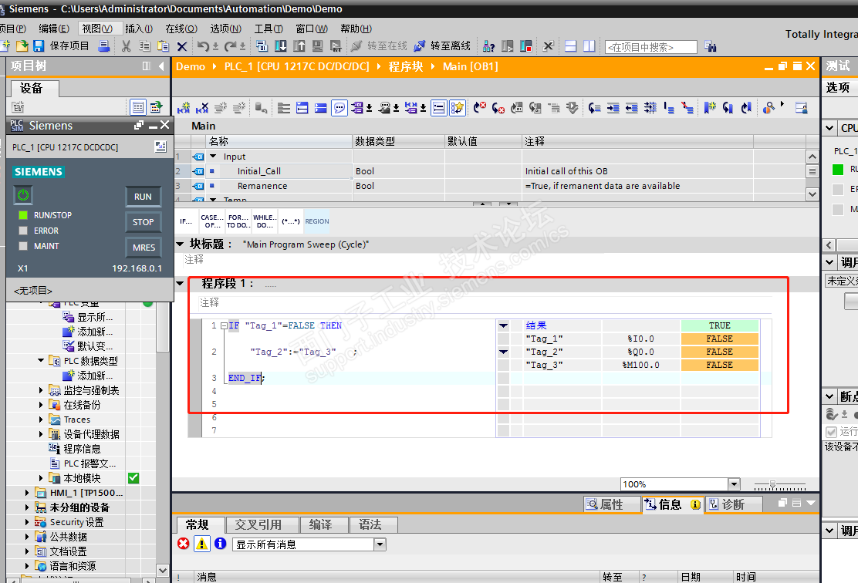Open the 在线(O) menu
858x583 pixels.
click(181, 29)
